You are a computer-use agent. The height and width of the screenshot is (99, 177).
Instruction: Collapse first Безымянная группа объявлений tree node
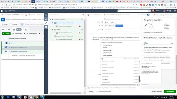53,23
